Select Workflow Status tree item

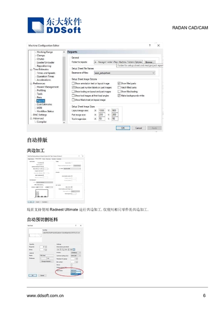[45, 111]
